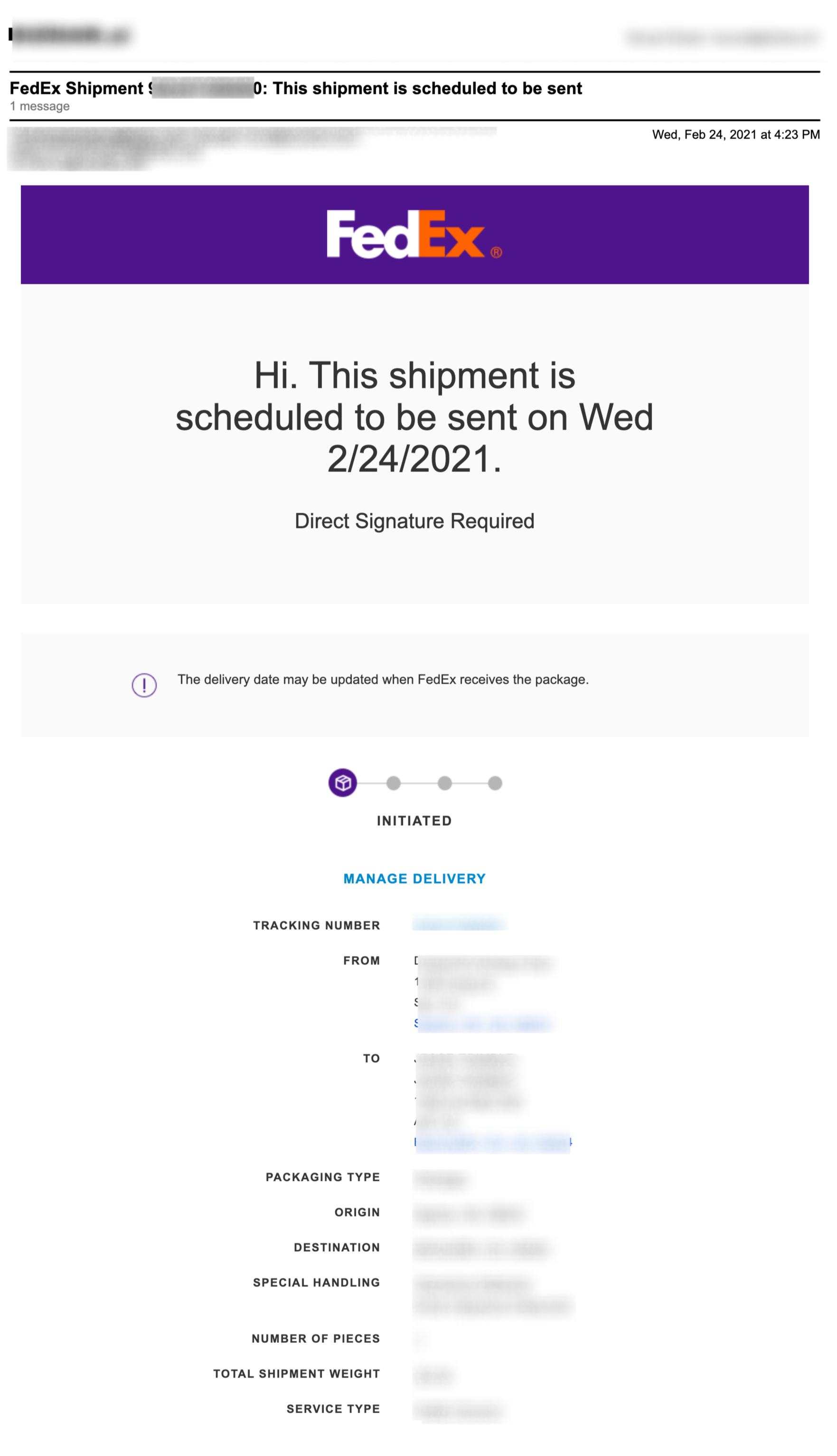Click the FedEx logo in the purple banner

(414, 235)
